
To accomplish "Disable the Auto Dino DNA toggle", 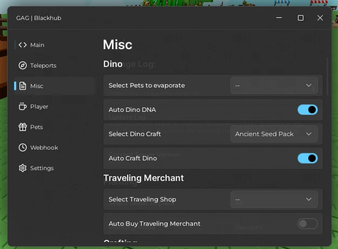I will 307,110.
